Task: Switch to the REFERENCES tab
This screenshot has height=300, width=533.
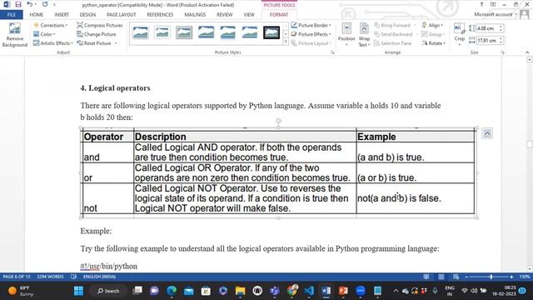Action: click(160, 15)
